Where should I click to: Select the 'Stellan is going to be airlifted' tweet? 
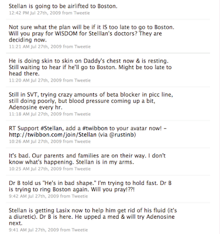pos(63,6)
